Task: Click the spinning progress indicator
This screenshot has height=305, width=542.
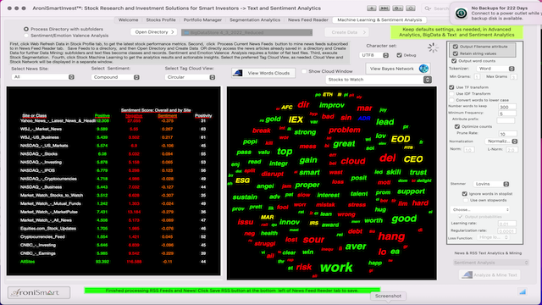Action: click(x=433, y=47)
